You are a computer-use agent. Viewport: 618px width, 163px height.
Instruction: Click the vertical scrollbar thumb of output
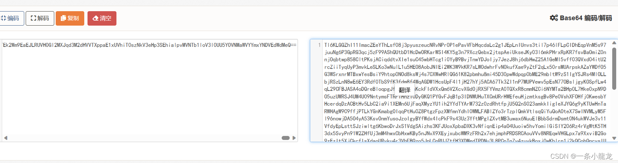click(614, 68)
